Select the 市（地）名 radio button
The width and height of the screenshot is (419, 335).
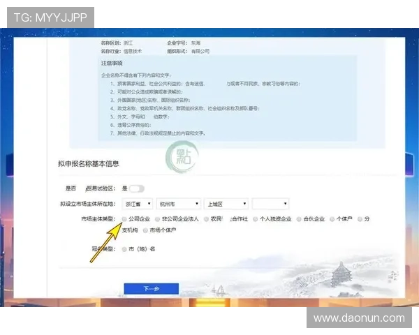[x=124, y=249]
